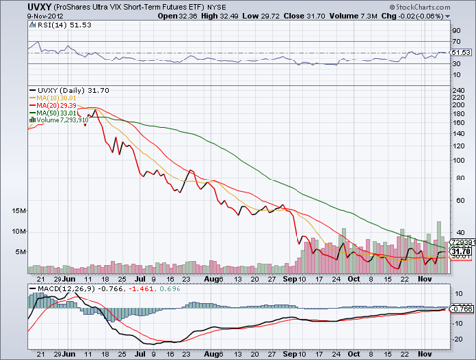Click the -20 label on MACD axis
476x360 pixels.
[458, 339]
